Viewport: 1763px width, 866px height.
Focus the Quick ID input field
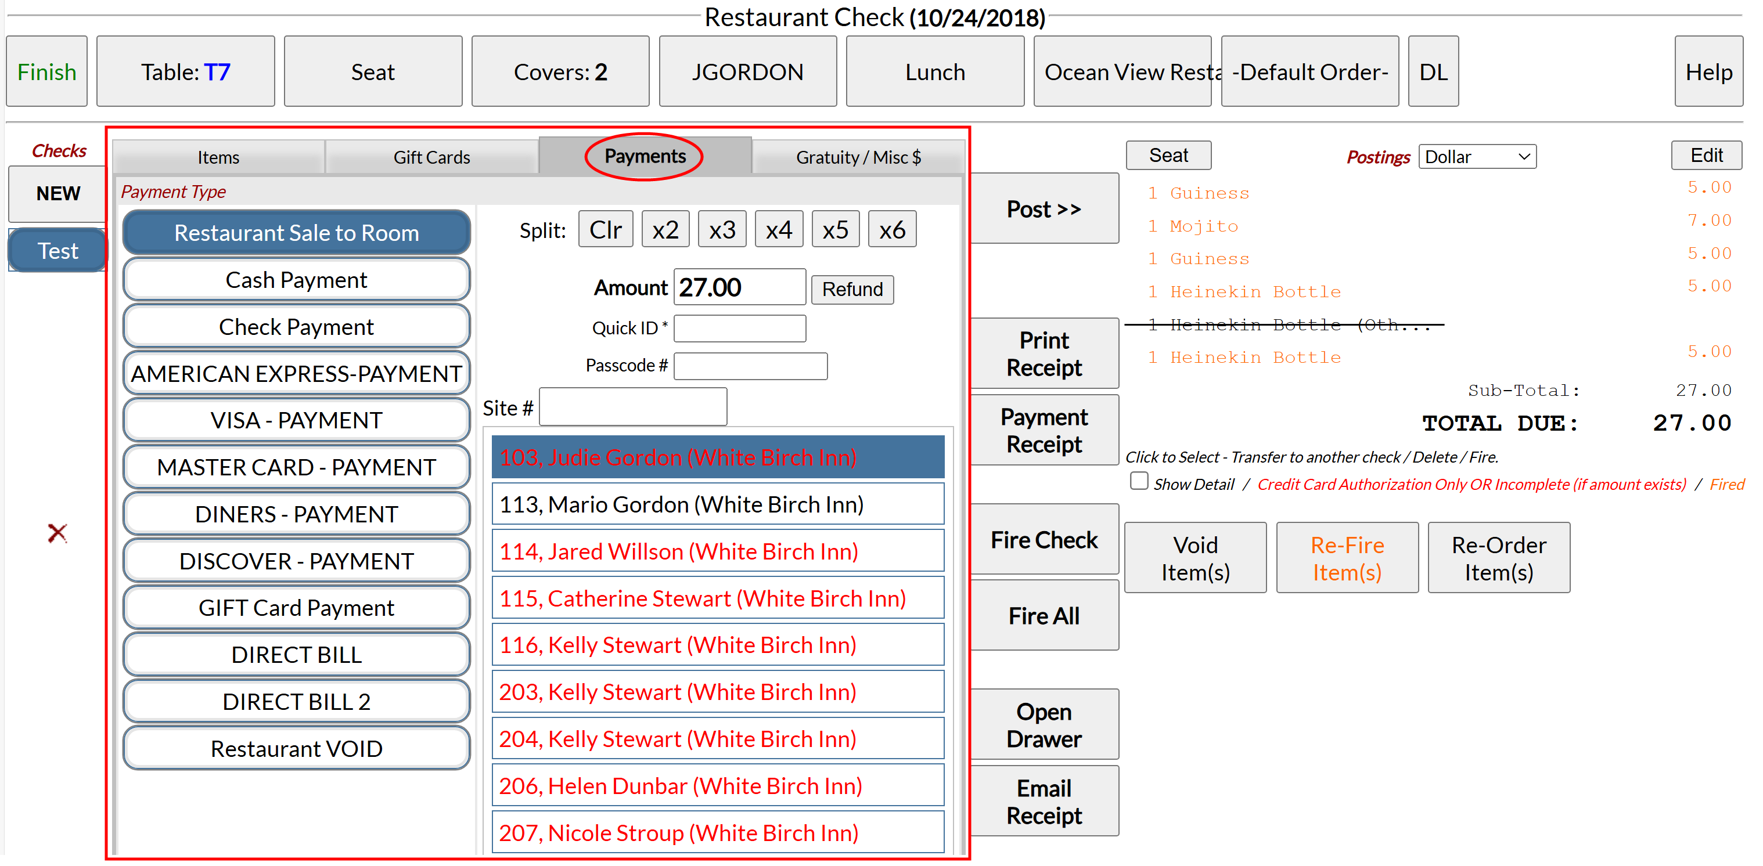point(739,329)
